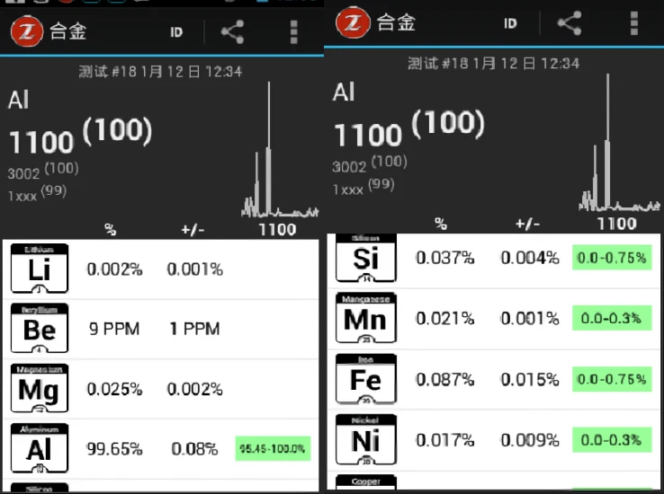
Task: Select the Si silicon element tile
Action: click(366, 258)
